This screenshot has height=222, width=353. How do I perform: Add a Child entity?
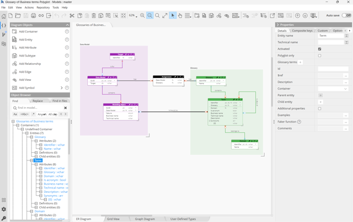click(x=320, y=102)
